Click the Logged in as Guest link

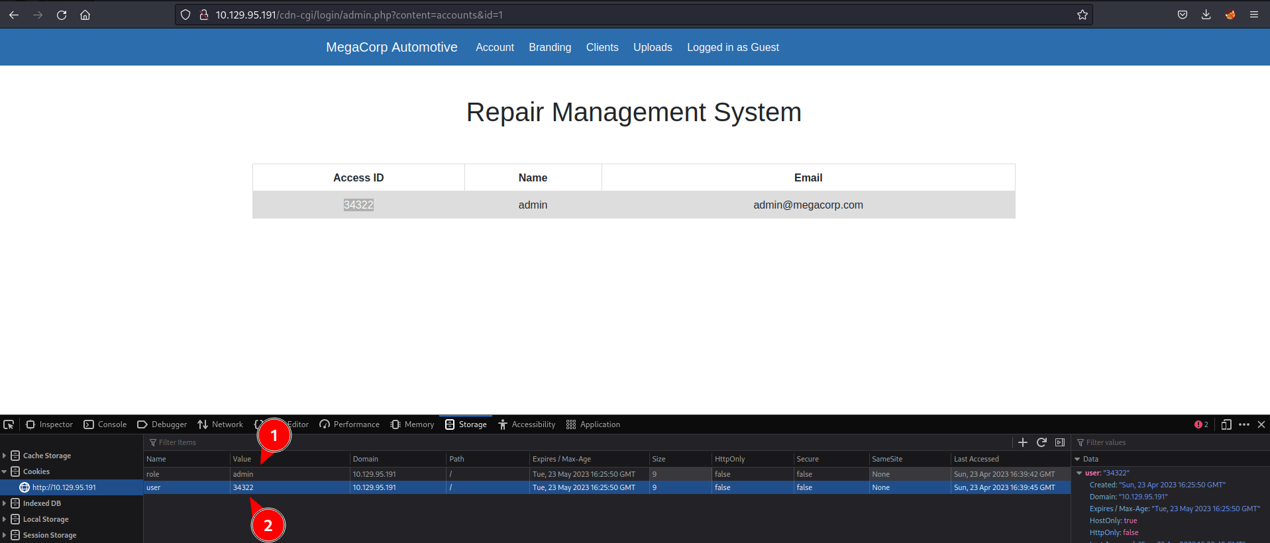[x=733, y=47]
